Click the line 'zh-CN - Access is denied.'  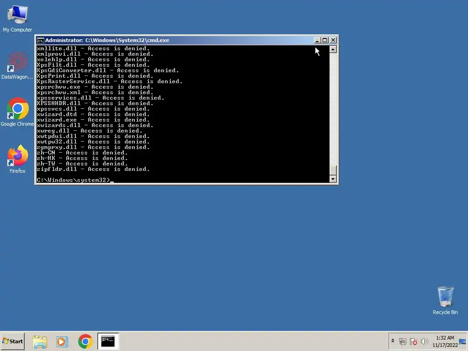pyautogui.click(x=82, y=153)
